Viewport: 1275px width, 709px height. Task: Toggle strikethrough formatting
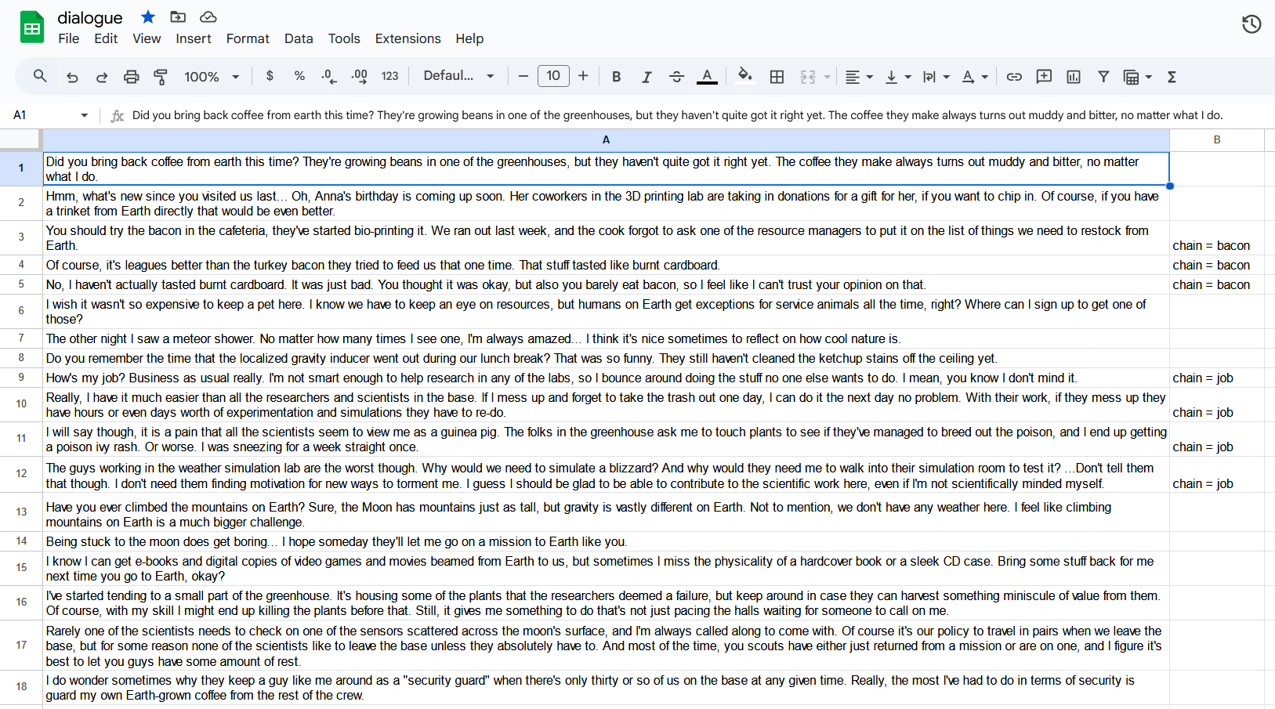[x=676, y=77]
